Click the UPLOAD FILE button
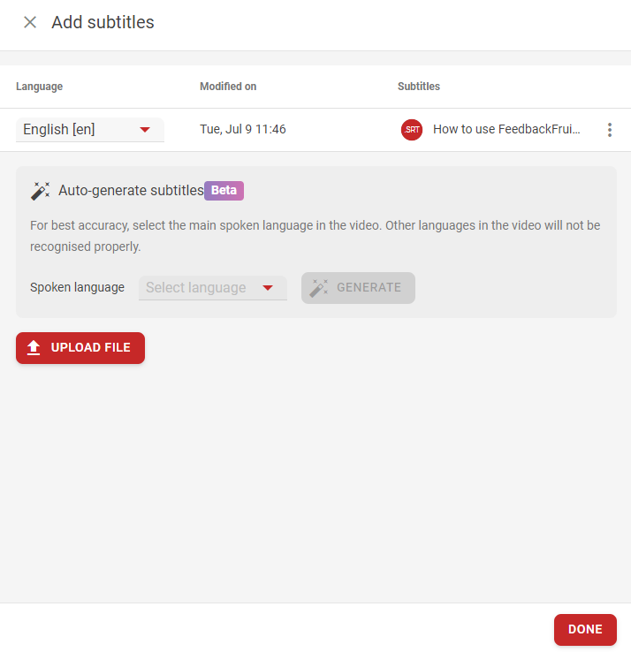Image resolution: width=631 pixels, height=652 pixels. pos(80,347)
